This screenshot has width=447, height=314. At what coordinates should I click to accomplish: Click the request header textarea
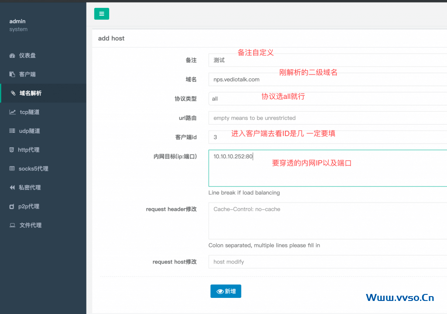tap(327, 221)
